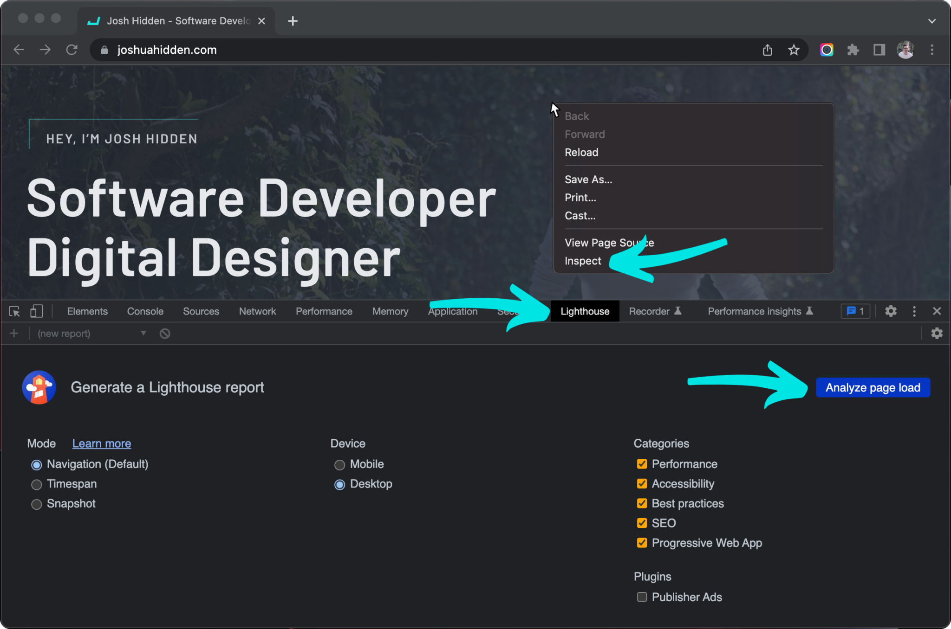Bookmark page with the star icon
The height and width of the screenshot is (629, 951).
794,50
